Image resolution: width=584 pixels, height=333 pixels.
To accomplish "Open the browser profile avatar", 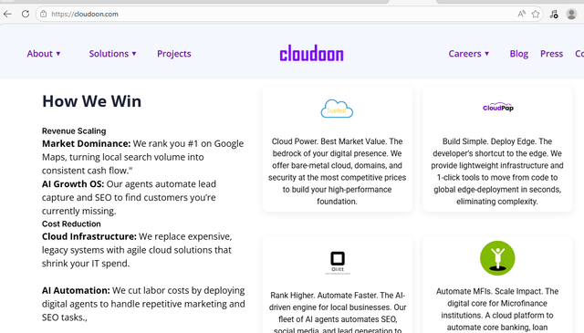I will click(571, 15).
